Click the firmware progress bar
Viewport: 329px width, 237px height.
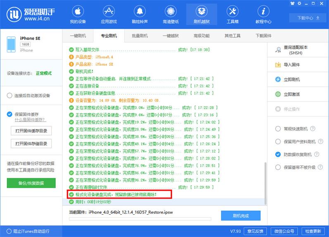[140, 219]
